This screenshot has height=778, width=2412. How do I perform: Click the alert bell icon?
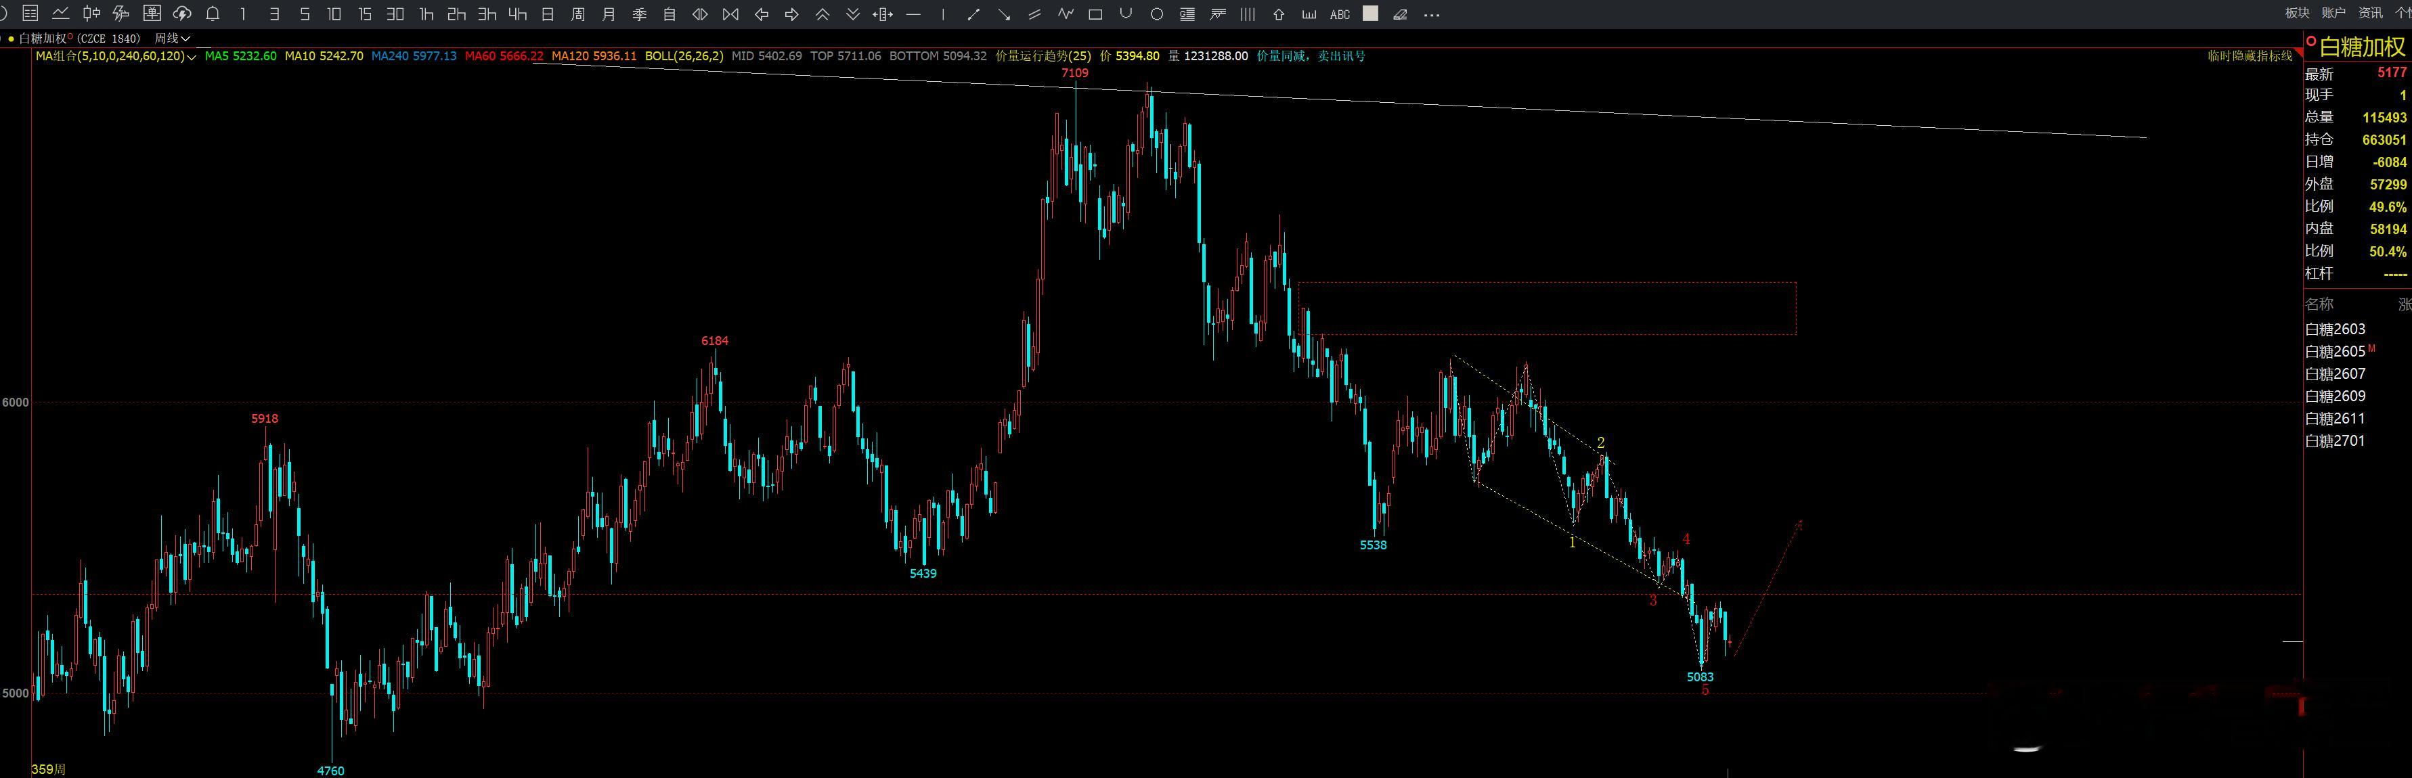point(213,14)
